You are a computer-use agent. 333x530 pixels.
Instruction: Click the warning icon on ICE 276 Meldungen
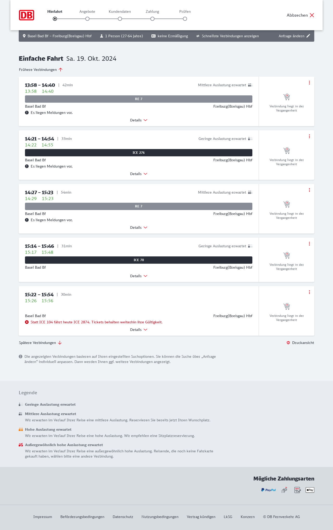coord(27,166)
